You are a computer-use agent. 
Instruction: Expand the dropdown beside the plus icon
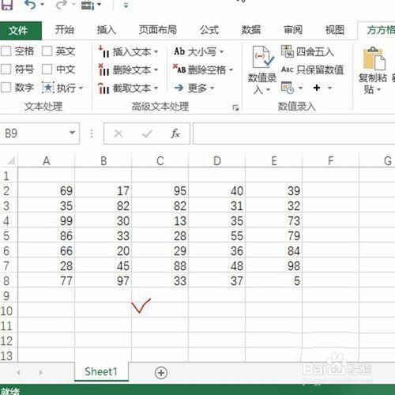(x=329, y=88)
